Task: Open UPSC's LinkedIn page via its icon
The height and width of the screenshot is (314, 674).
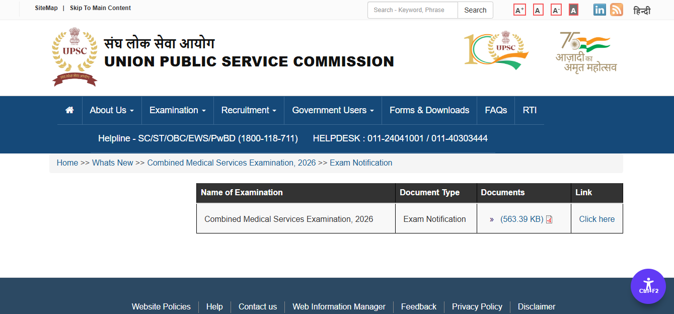Action: coord(599,9)
